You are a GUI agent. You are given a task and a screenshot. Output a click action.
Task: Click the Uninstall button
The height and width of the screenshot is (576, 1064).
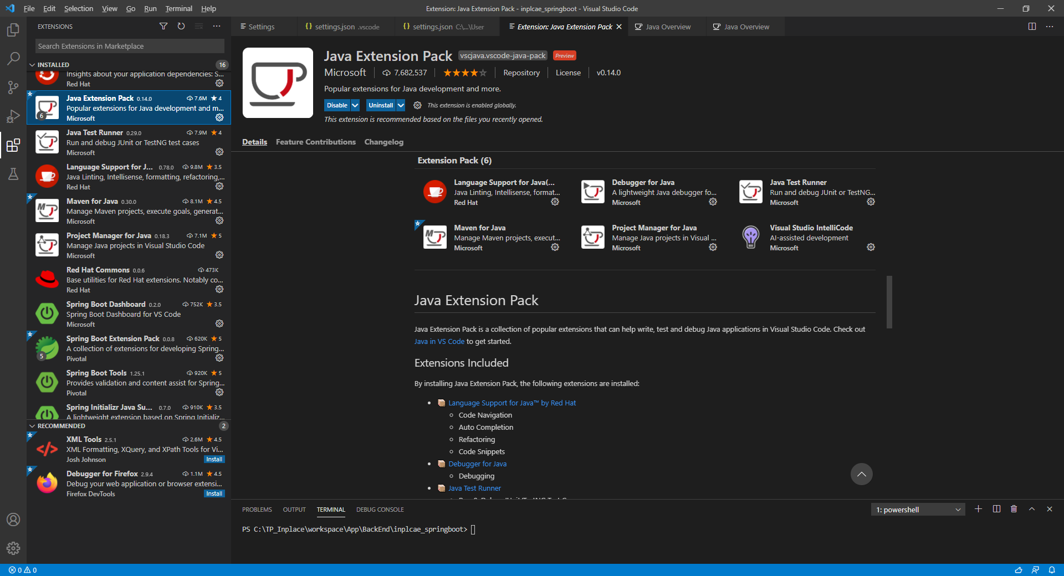pyautogui.click(x=381, y=105)
